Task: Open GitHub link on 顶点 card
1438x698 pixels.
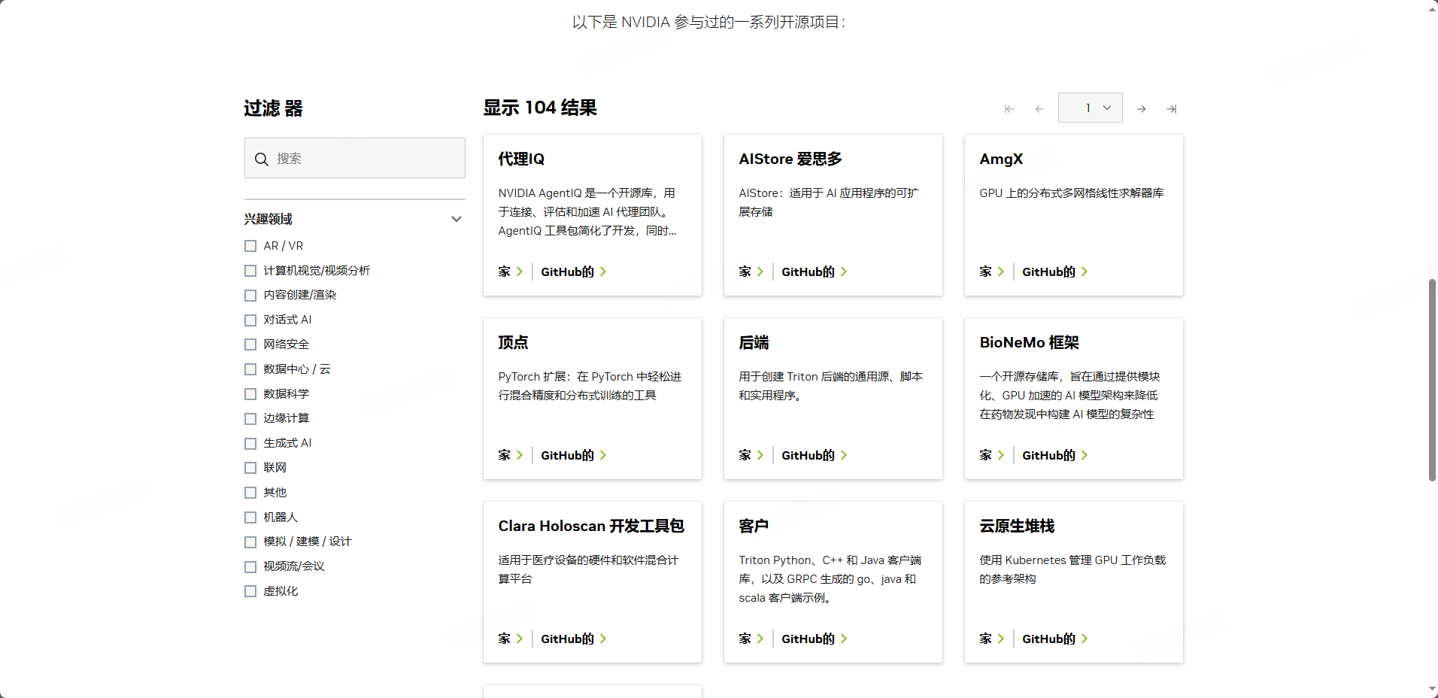Action: click(574, 455)
